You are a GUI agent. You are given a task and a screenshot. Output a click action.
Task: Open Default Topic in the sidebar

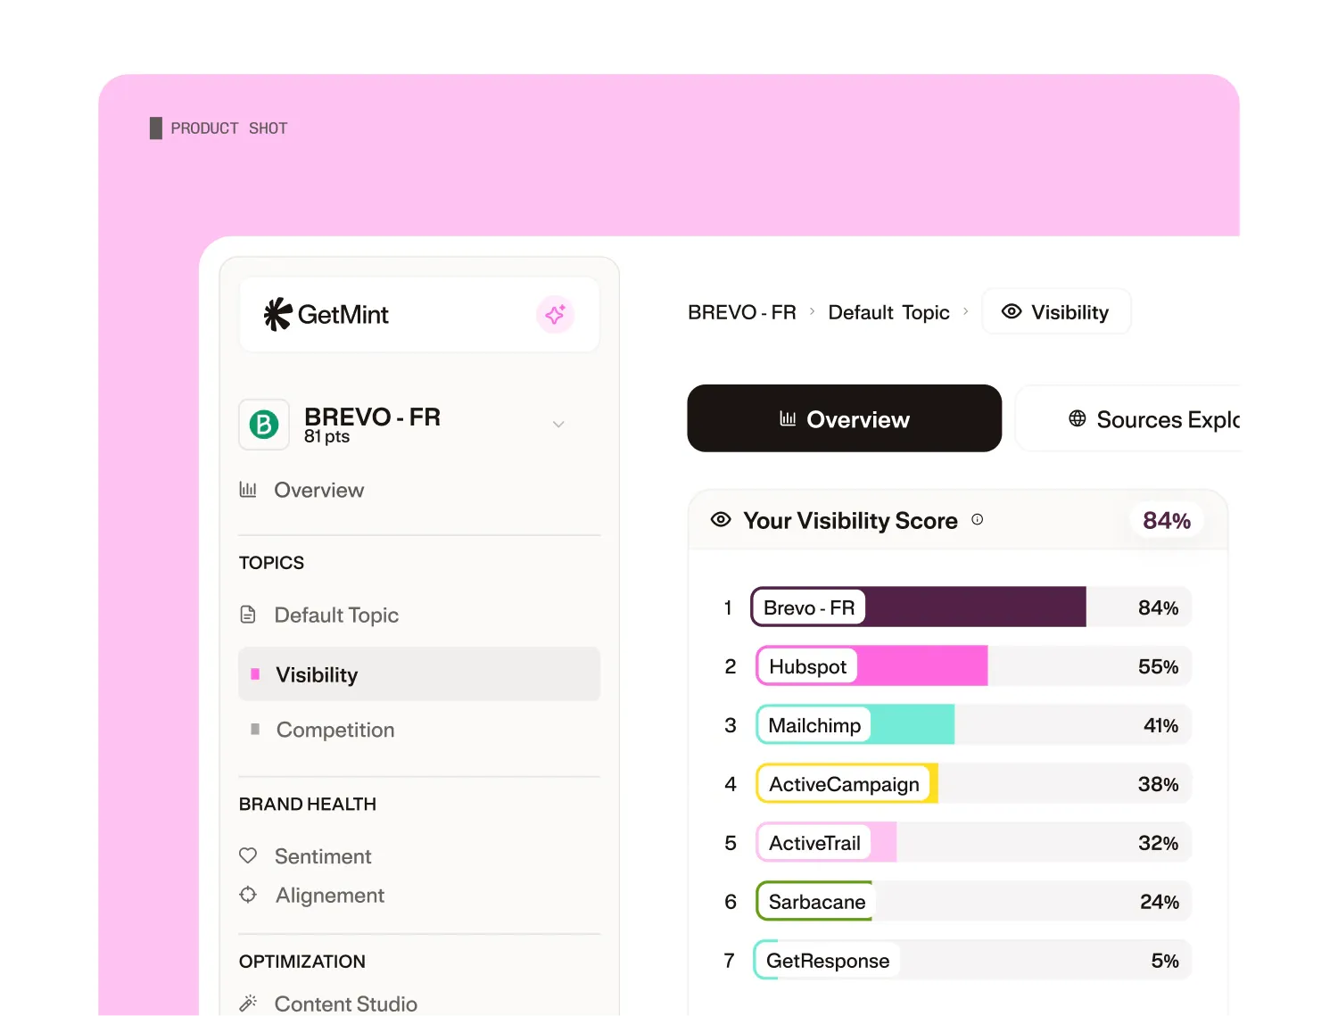(336, 615)
